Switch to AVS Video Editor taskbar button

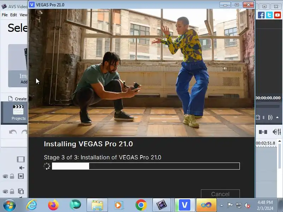point(162,205)
